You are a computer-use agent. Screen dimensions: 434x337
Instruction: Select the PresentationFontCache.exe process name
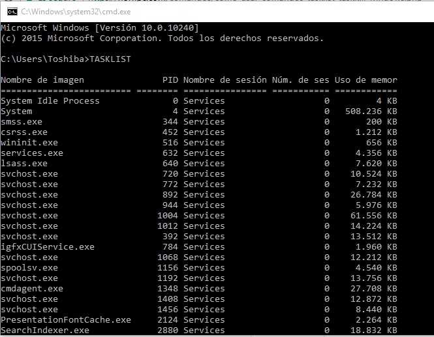pos(66,320)
